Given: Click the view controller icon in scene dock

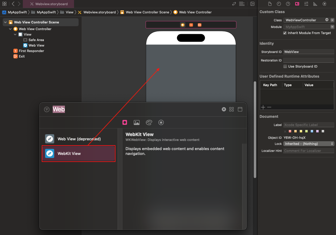Looking at the screenshot, I should pyautogui.click(x=182, y=25).
